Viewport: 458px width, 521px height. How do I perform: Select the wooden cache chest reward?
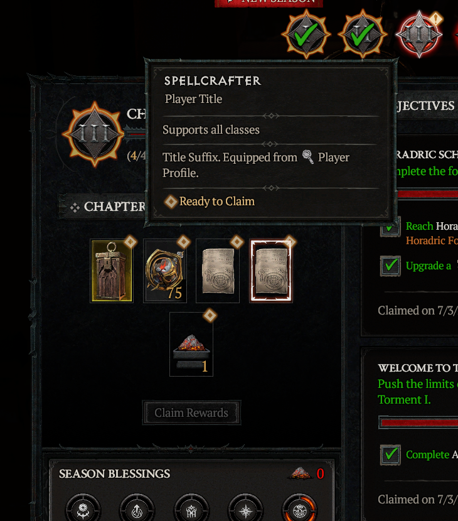point(112,271)
